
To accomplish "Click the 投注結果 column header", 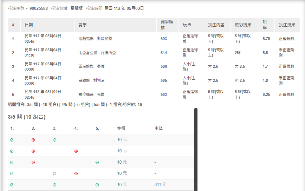I will [x=287, y=25].
